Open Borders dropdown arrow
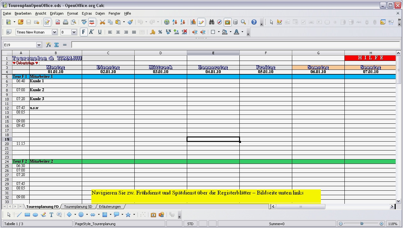Image resolution: width=403 pixels, height=228 pixels. click(219, 32)
